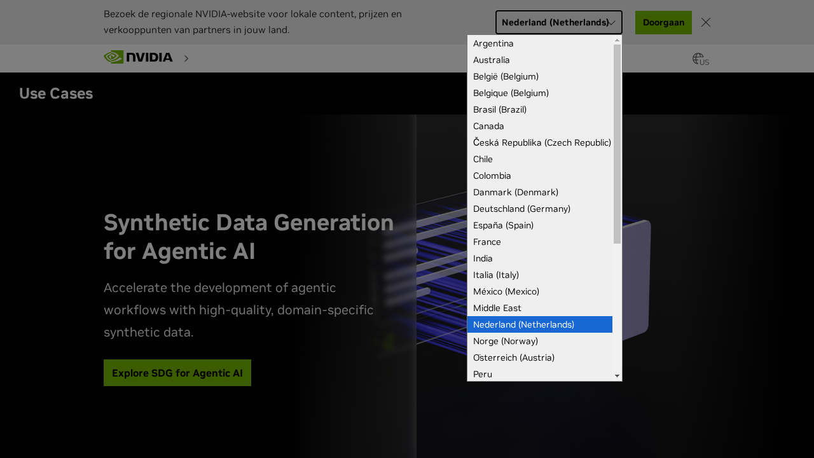
Task: Click the NVIDIA logo
Action: (138, 57)
